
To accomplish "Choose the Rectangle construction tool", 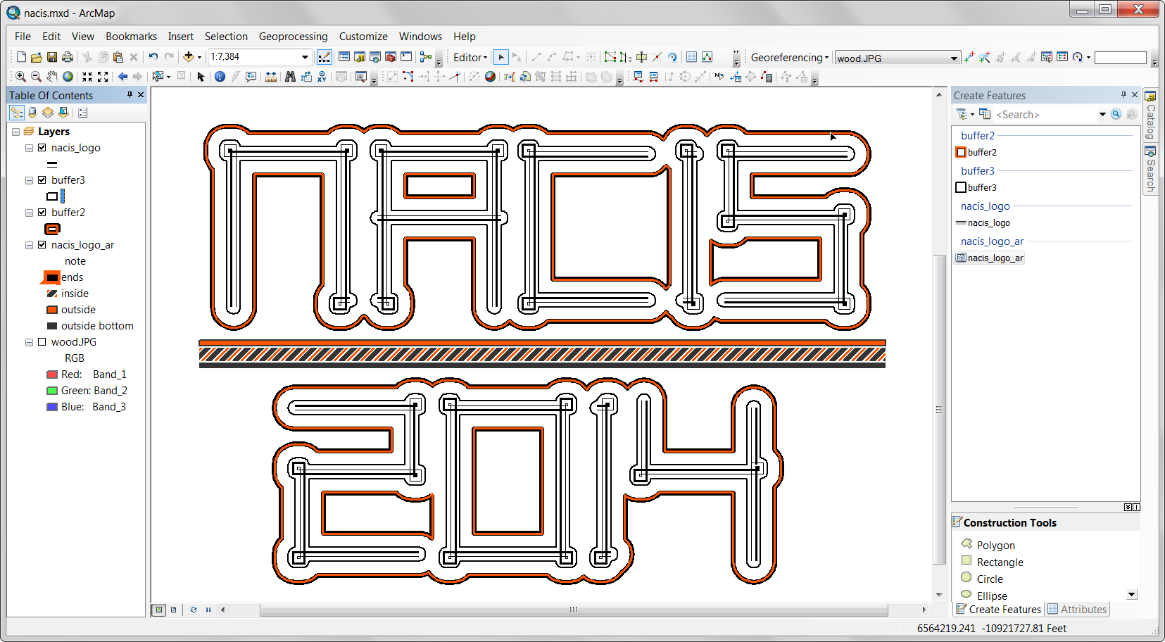I will tap(993, 562).
